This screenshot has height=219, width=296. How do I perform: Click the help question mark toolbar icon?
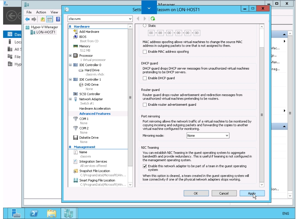point(58,19)
